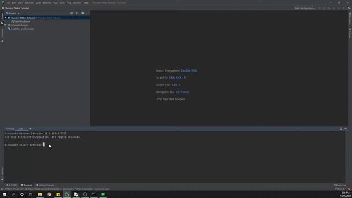Open the VCS menu
The height and width of the screenshot is (198, 352).
pos(69,3)
